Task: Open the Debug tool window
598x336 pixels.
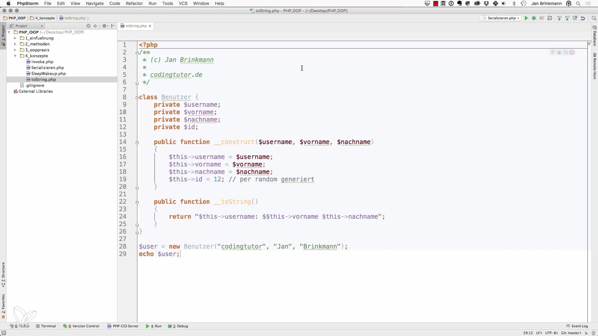Action: click(x=178, y=326)
